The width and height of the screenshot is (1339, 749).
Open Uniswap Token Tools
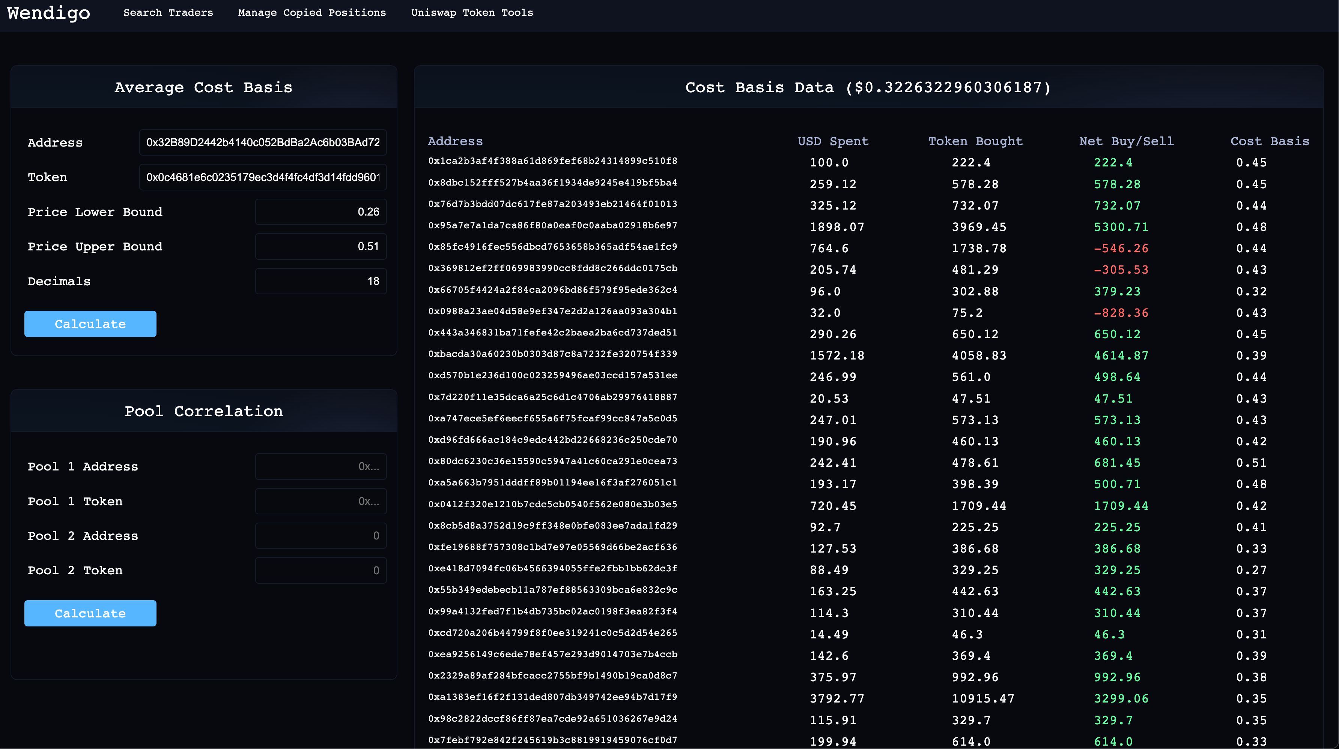point(472,12)
